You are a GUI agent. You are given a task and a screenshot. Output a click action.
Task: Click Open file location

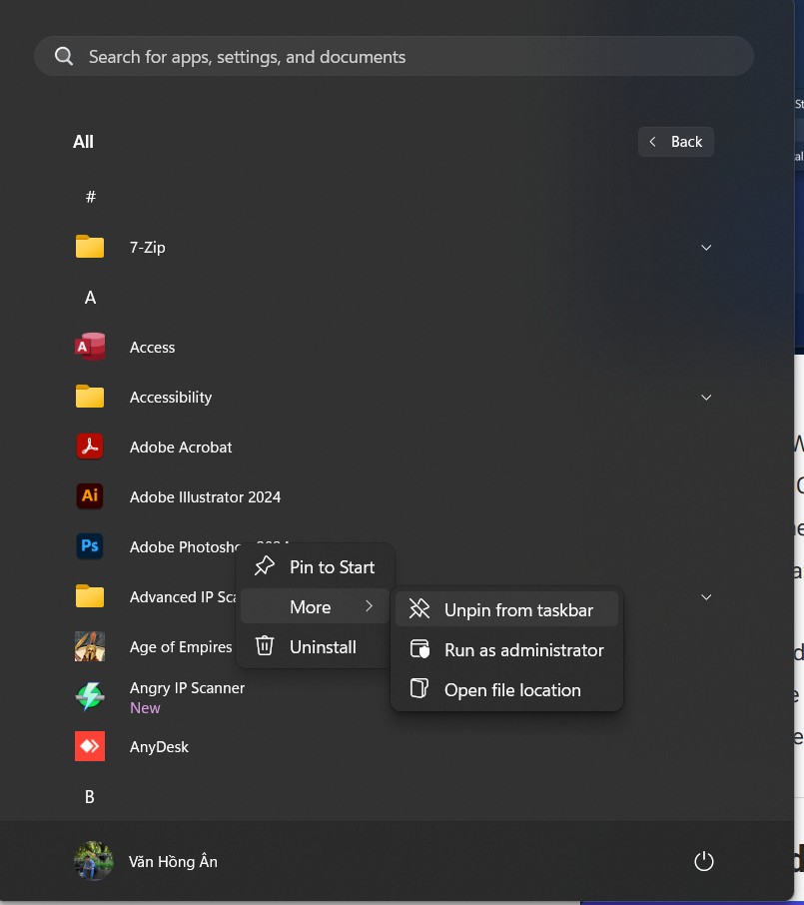coord(507,690)
